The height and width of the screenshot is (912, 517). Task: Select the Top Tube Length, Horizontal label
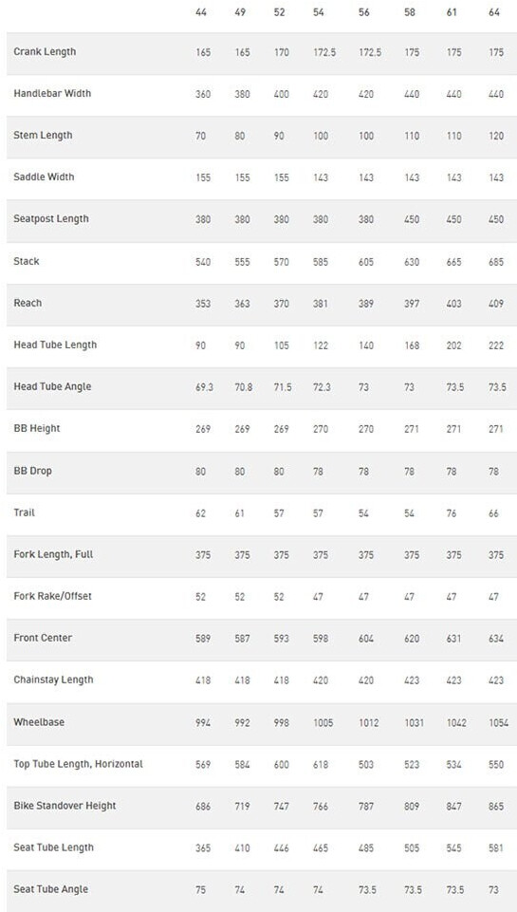pos(78,764)
